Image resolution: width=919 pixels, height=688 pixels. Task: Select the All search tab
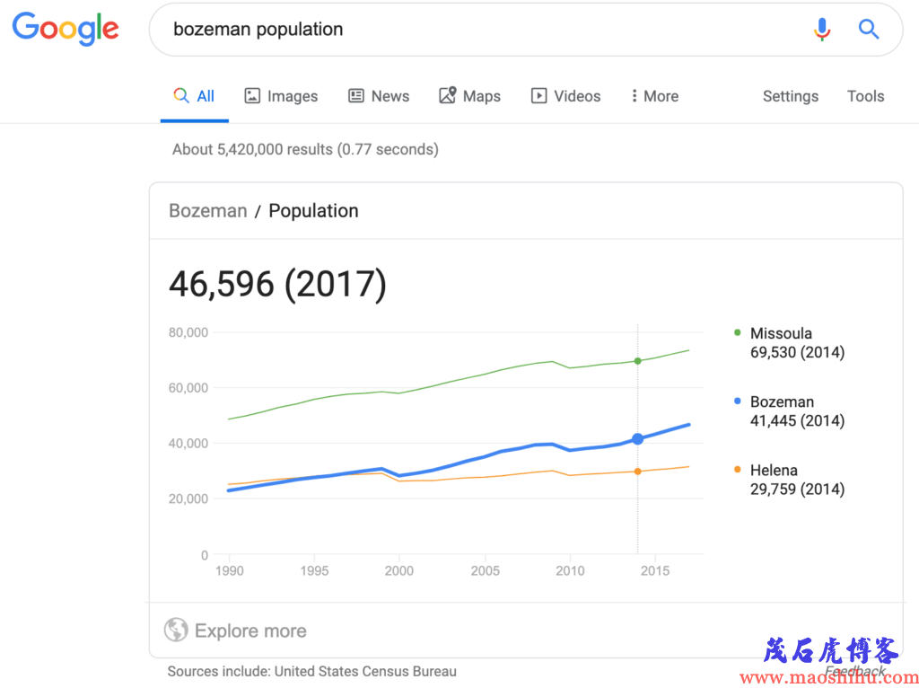tap(194, 96)
